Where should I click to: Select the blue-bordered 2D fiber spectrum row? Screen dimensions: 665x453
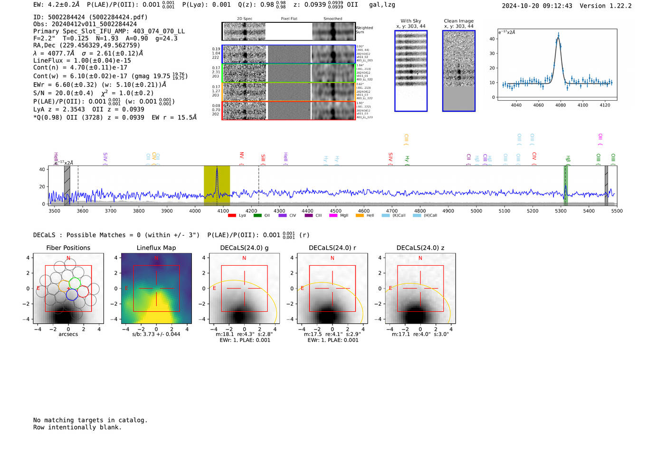(x=289, y=54)
